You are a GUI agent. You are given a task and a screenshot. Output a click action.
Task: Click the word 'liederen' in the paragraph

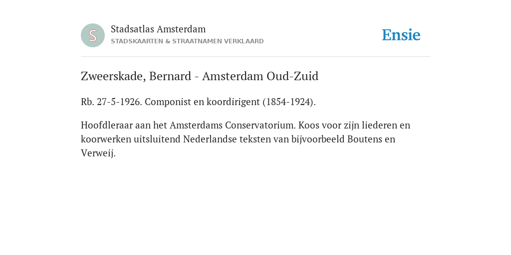(x=379, y=125)
